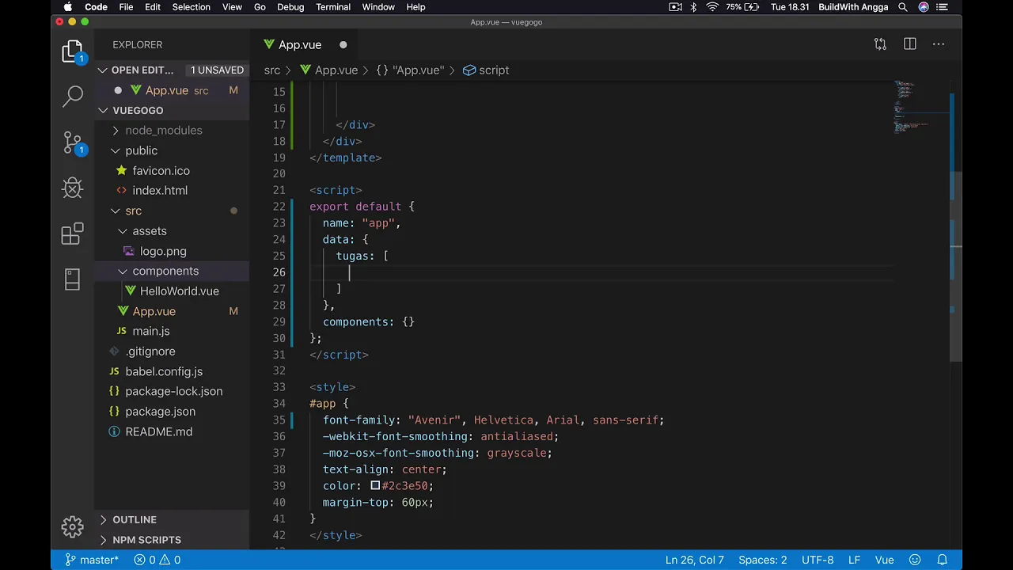1013x570 pixels.
Task: Split the editor to the right
Action: [x=910, y=44]
